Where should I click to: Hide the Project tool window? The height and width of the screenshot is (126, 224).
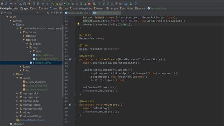coord(61,13)
